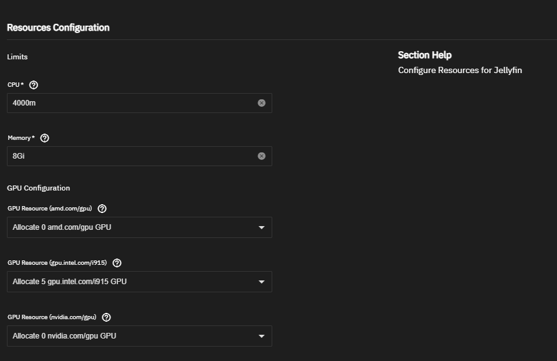Click the "Configure Resources for Jellyfin" help text

460,70
